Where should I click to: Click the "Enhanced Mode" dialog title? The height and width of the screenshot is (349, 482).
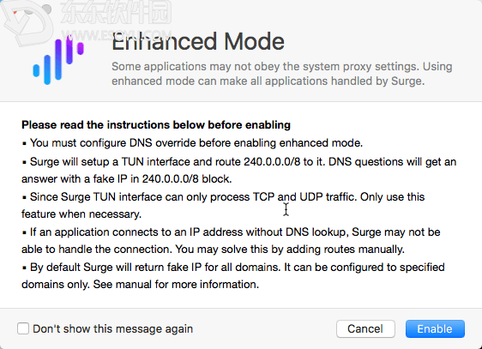point(198,41)
